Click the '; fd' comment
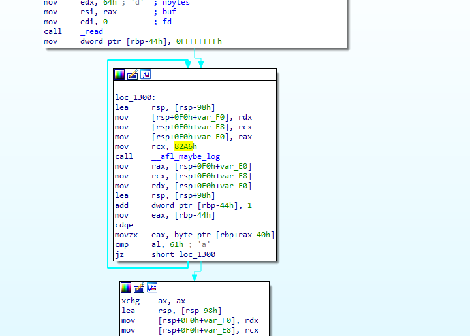This screenshot has width=470, height=336. [163, 22]
